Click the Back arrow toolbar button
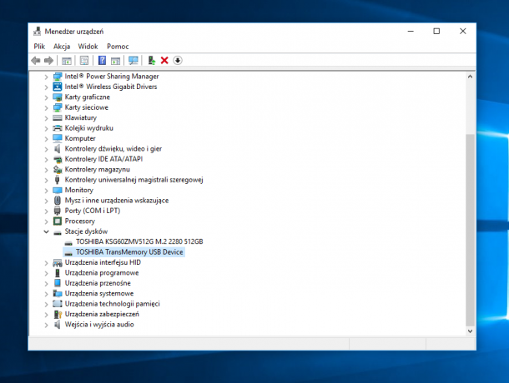This screenshot has width=509, height=383. click(x=36, y=60)
